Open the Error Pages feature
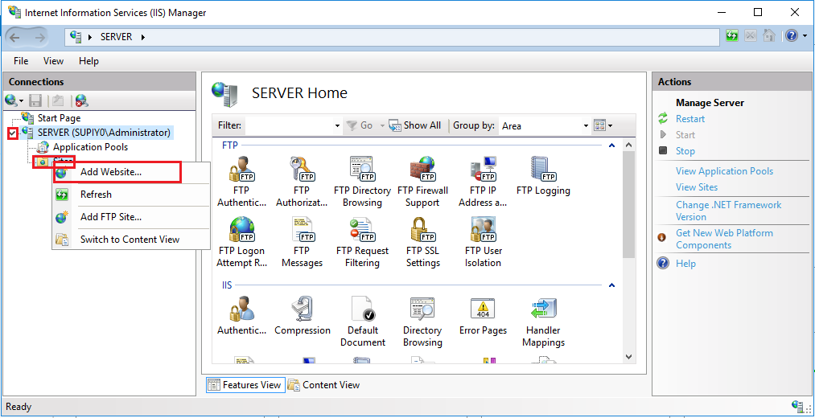This screenshot has width=815, height=418. tap(483, 315)
